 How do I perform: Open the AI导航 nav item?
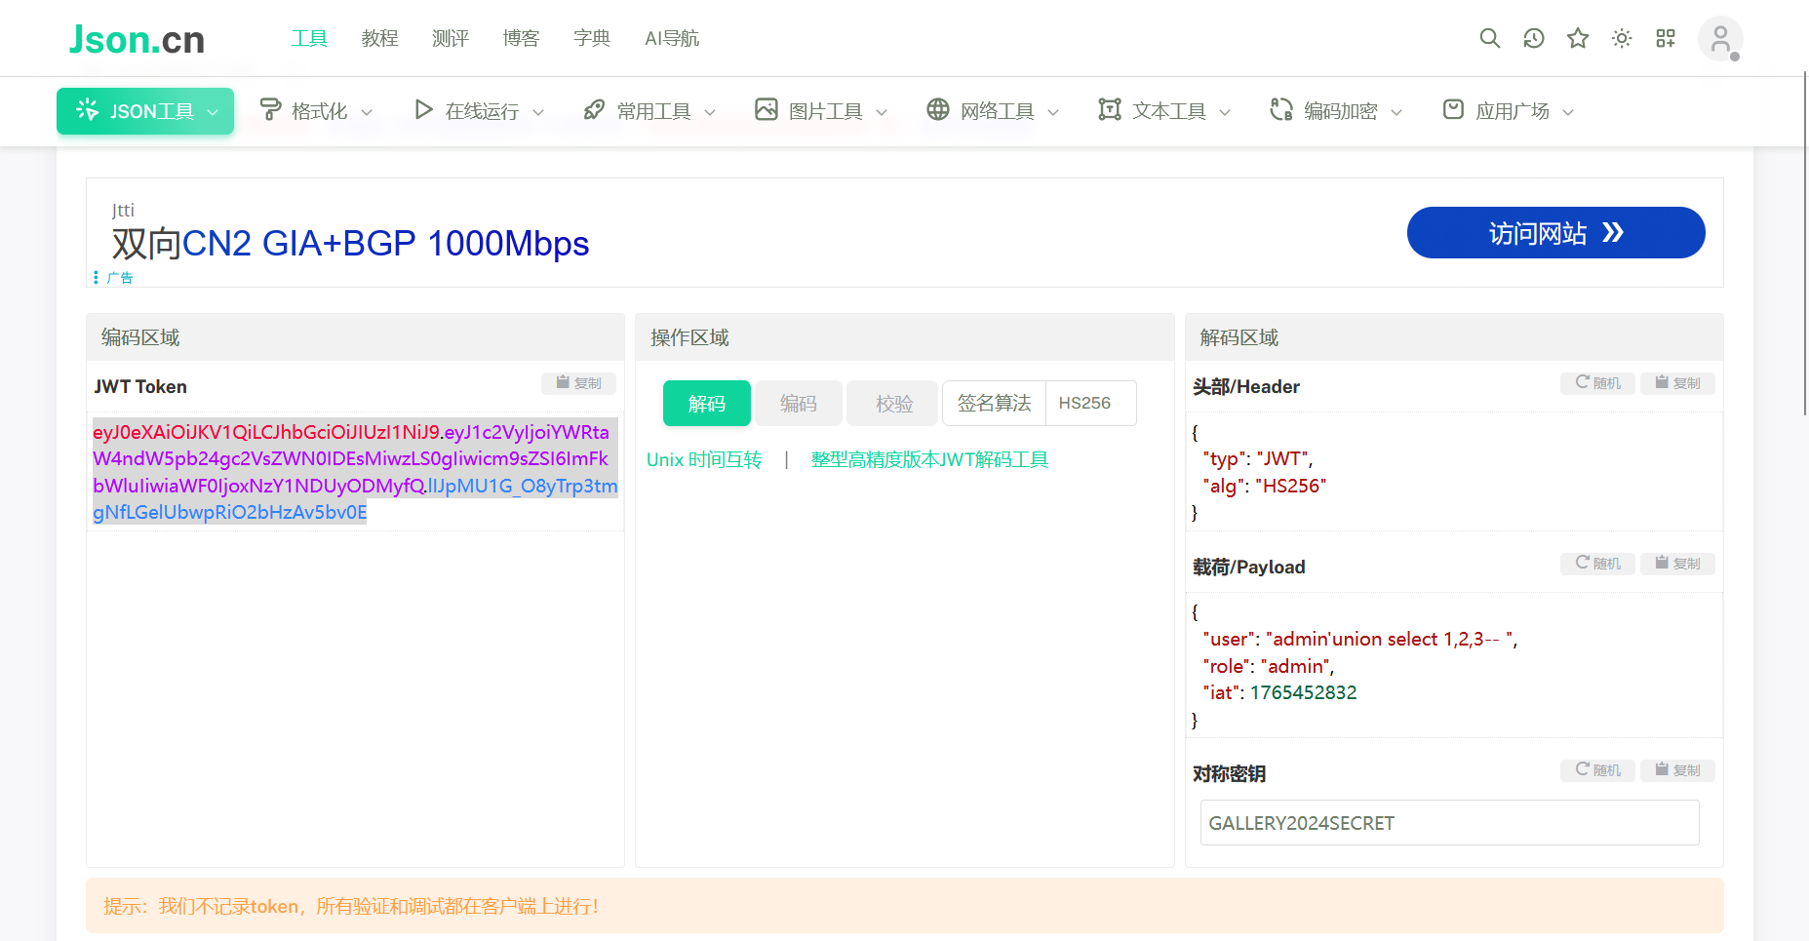[x=671, y=38]
